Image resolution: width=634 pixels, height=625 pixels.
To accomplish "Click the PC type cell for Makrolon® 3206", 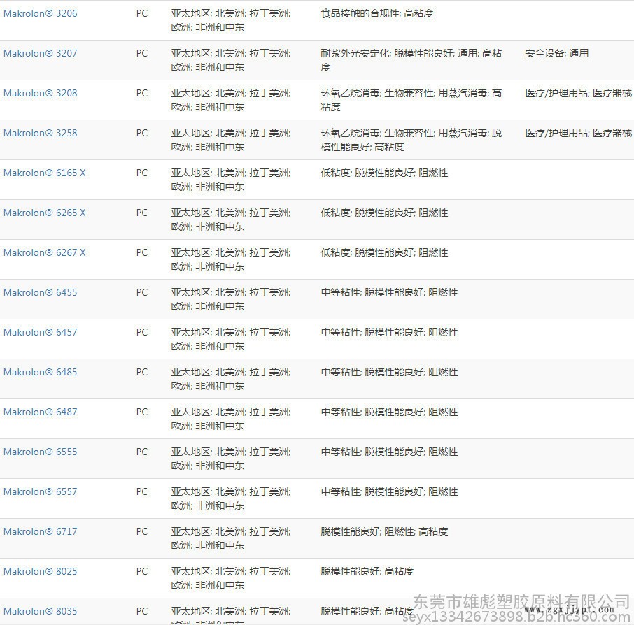I will click(x=142, y=13).
